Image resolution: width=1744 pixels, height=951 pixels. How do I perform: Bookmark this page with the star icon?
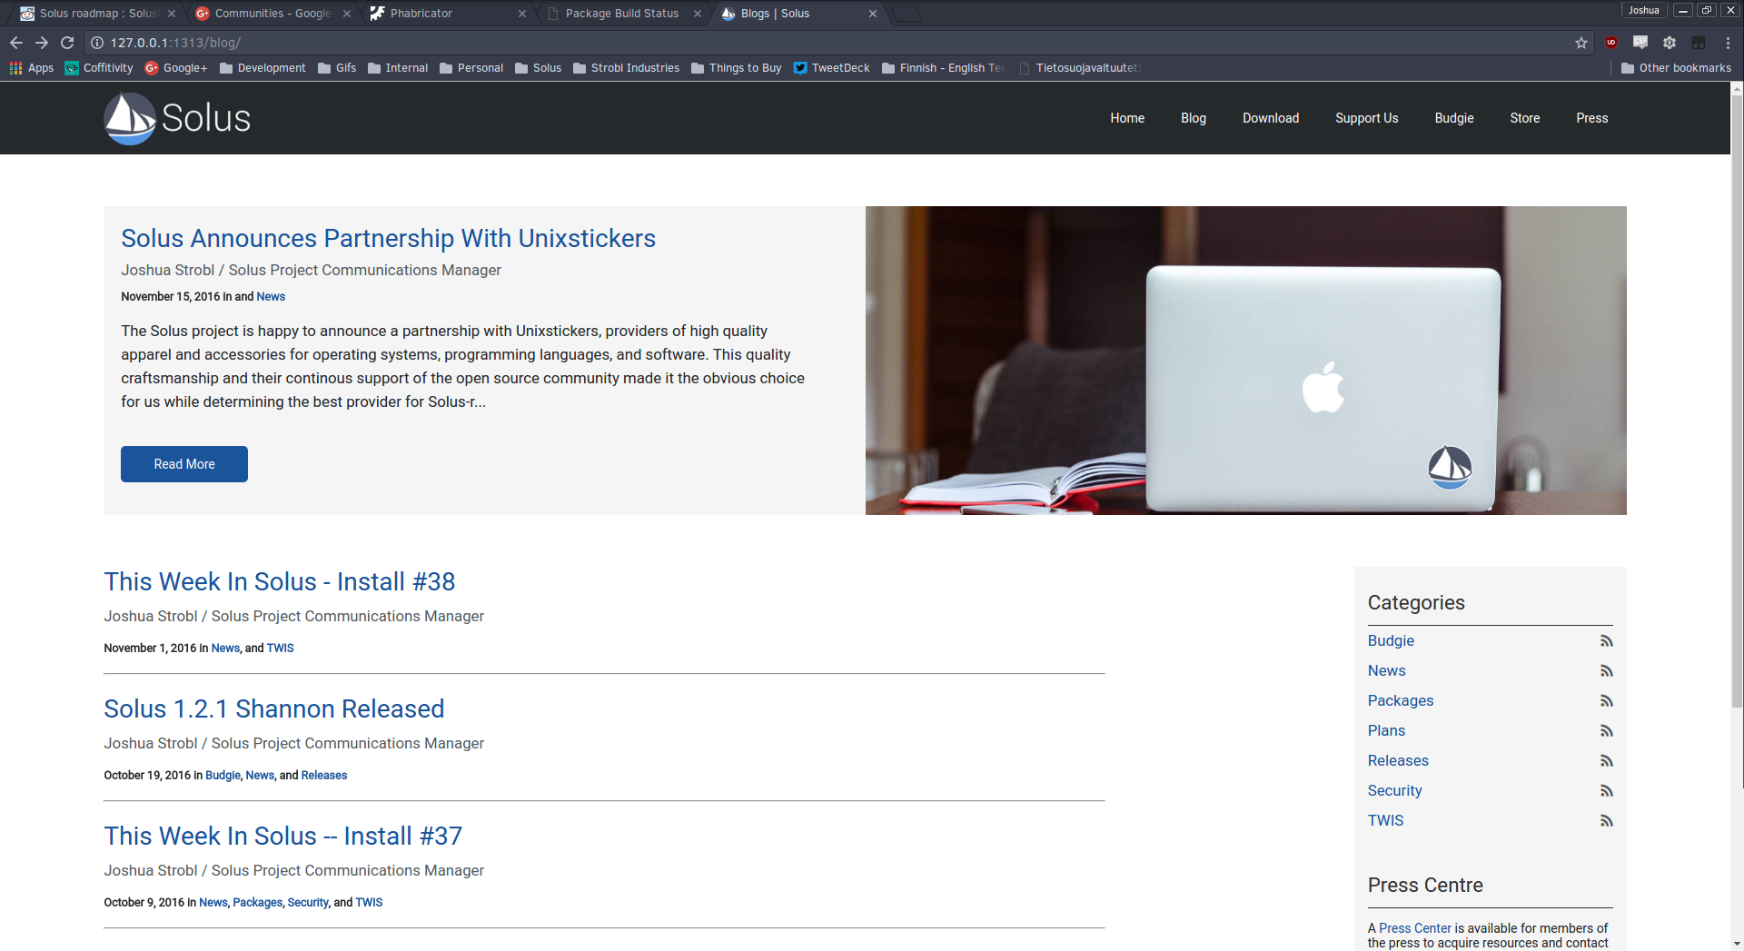[x=1581, y=43]
